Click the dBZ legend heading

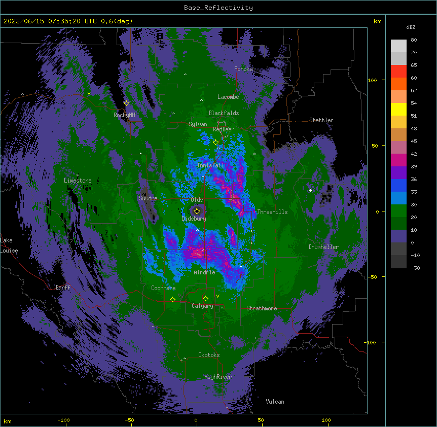click(x=411, y=27)
